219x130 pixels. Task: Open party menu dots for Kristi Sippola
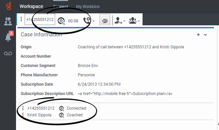tap(23, 115)
